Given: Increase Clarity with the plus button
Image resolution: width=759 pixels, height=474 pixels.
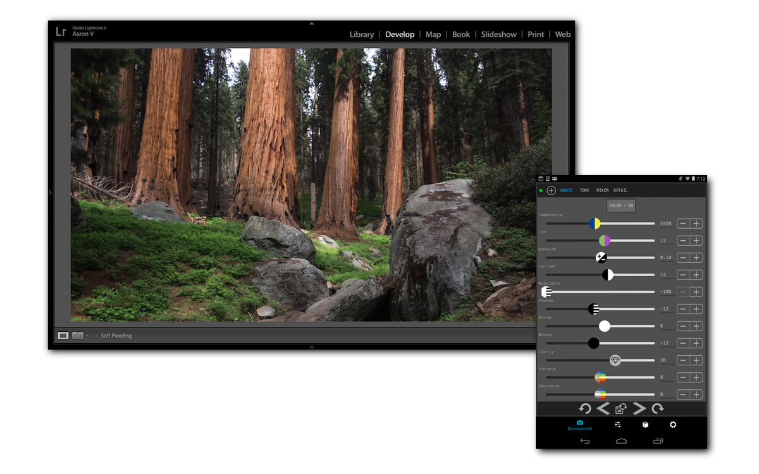Looking at the screenshot, I should (x=696, y=360).
